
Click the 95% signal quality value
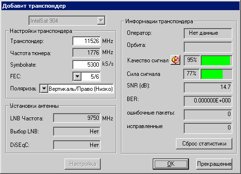[x=192, y=60]
